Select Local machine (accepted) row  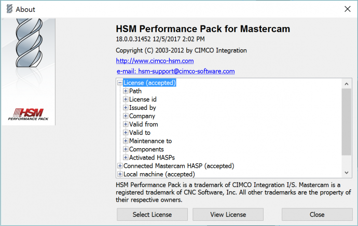[159, 174]
